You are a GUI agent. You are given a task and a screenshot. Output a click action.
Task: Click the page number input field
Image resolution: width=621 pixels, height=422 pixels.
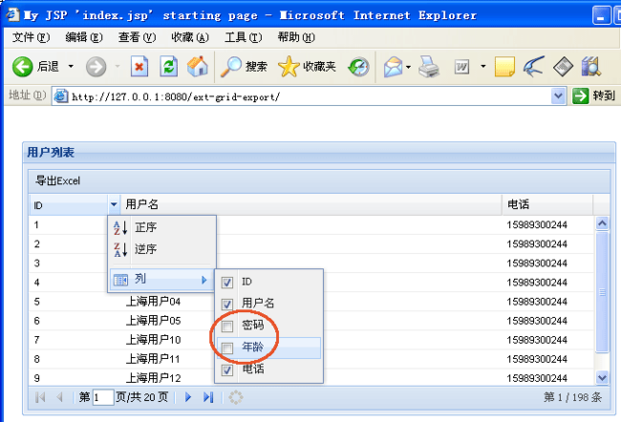pos(103,397)
